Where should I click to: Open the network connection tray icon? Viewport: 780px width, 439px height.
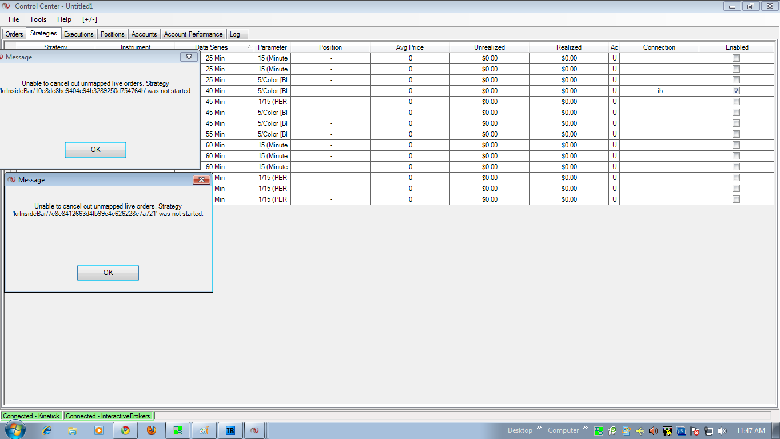pyautogui.click(x=709, y=431)
